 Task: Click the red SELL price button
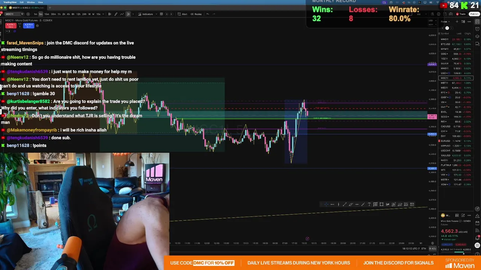pyautogui.click(x=11, y=25)
